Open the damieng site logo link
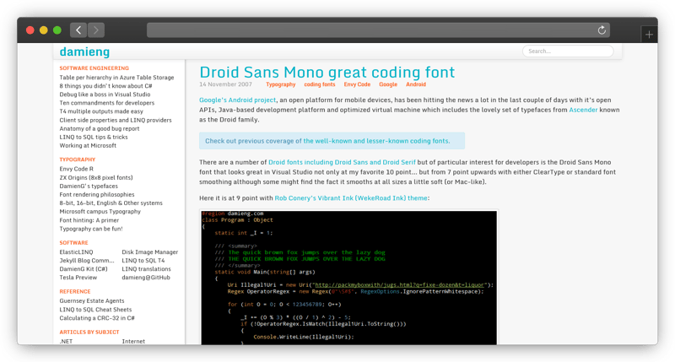Viewport: 675px width, 362px height. 84,51
